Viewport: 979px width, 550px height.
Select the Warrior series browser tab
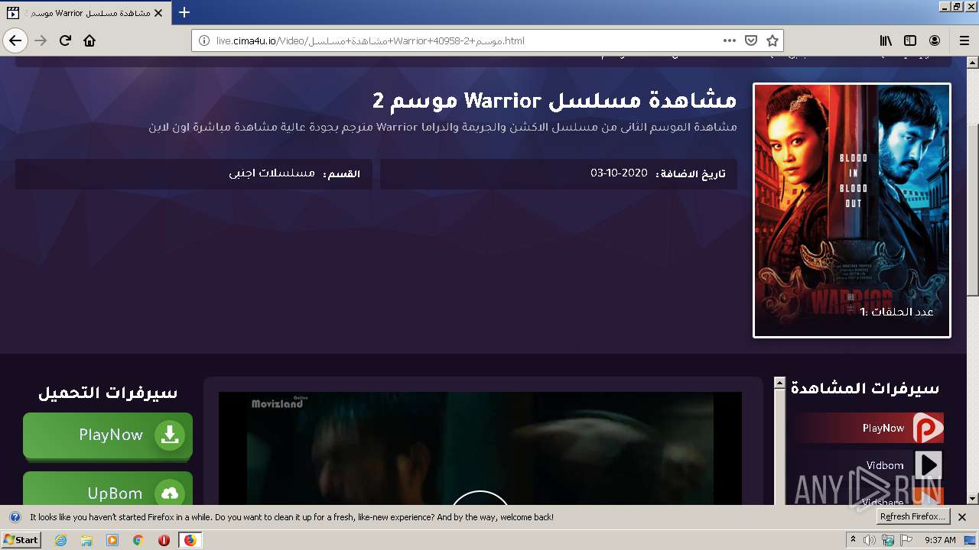(84, 12)
